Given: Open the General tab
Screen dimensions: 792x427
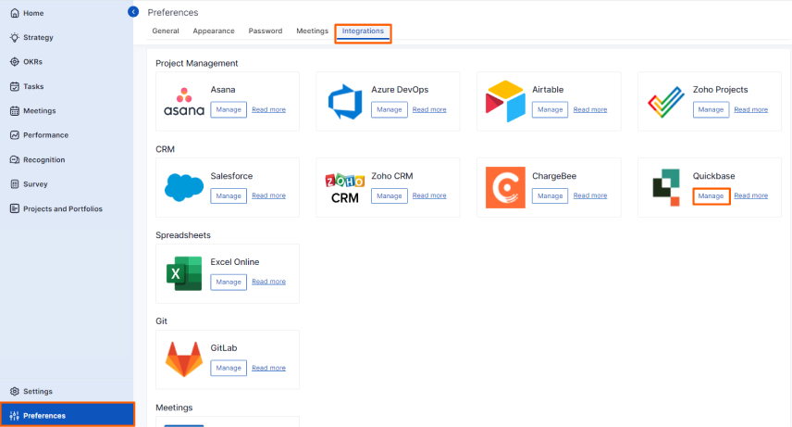Looking at the screenshot, I should pyautogui.click(x=166, y=31).
